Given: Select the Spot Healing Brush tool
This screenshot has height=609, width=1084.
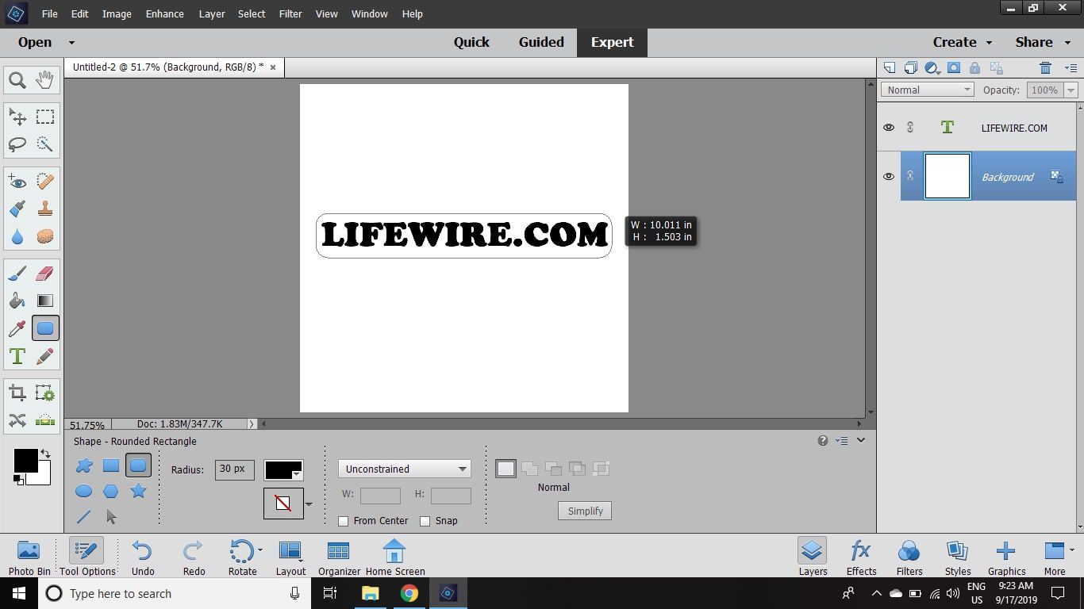Looking at the screenshot, I should 45,182.
